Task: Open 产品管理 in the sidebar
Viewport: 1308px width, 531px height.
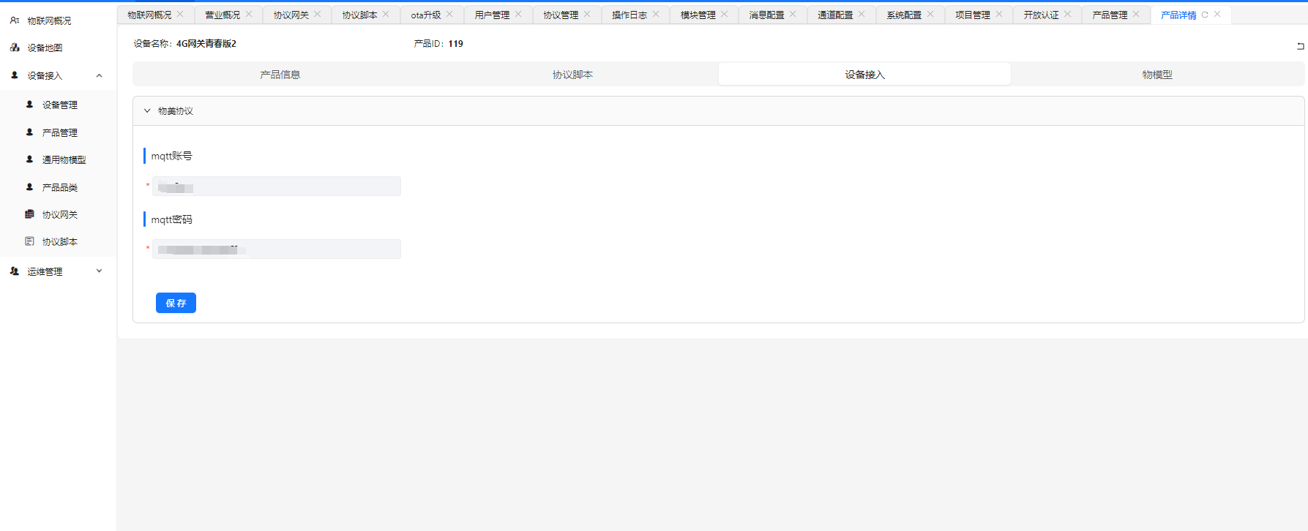Action: point(59,132)
